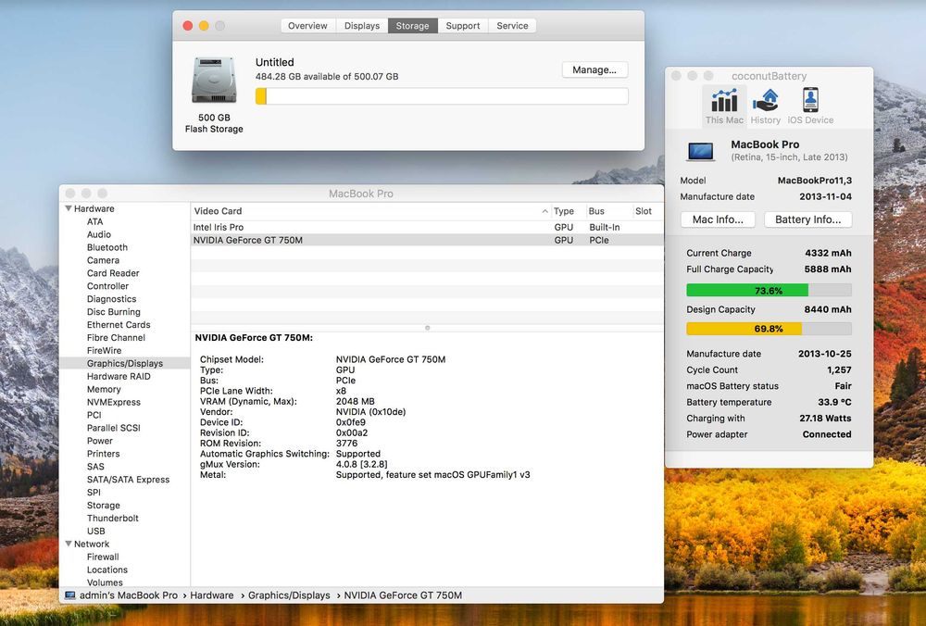
Task: Sort by the Video Card column header
Action: (370, 211)
